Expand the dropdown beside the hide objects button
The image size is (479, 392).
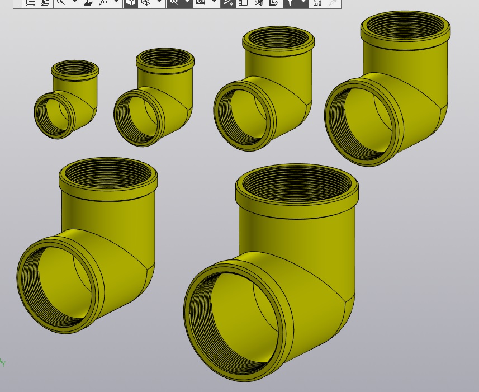187,2
